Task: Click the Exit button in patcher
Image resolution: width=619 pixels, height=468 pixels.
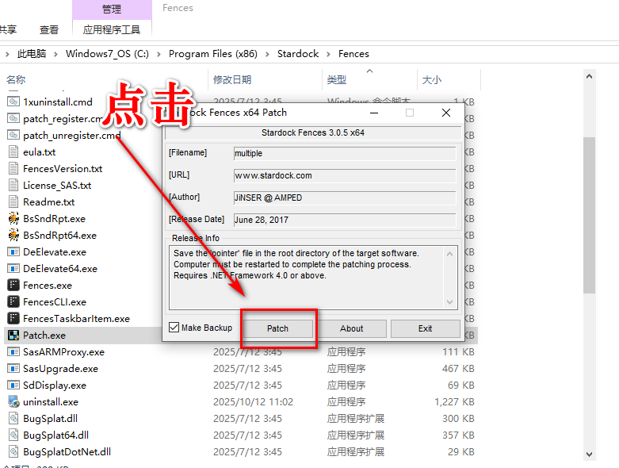Action: pos(425,328)
